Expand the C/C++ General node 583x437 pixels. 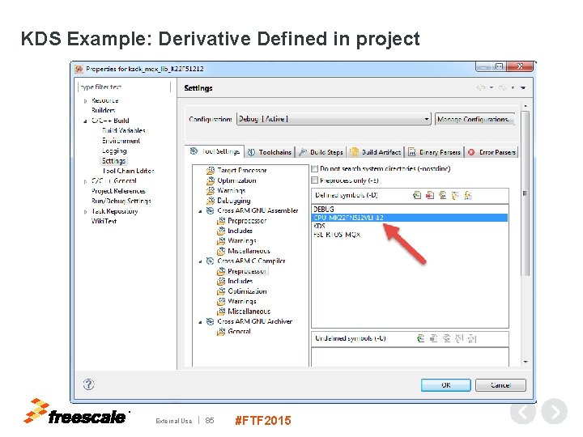click(86, 181)
